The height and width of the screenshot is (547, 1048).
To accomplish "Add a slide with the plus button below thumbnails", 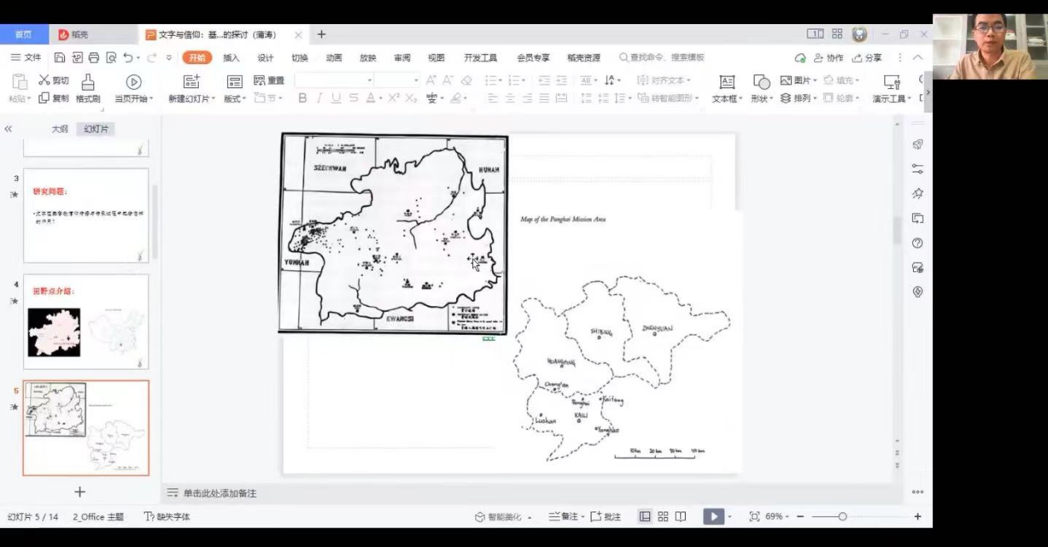I will (80, 492).
